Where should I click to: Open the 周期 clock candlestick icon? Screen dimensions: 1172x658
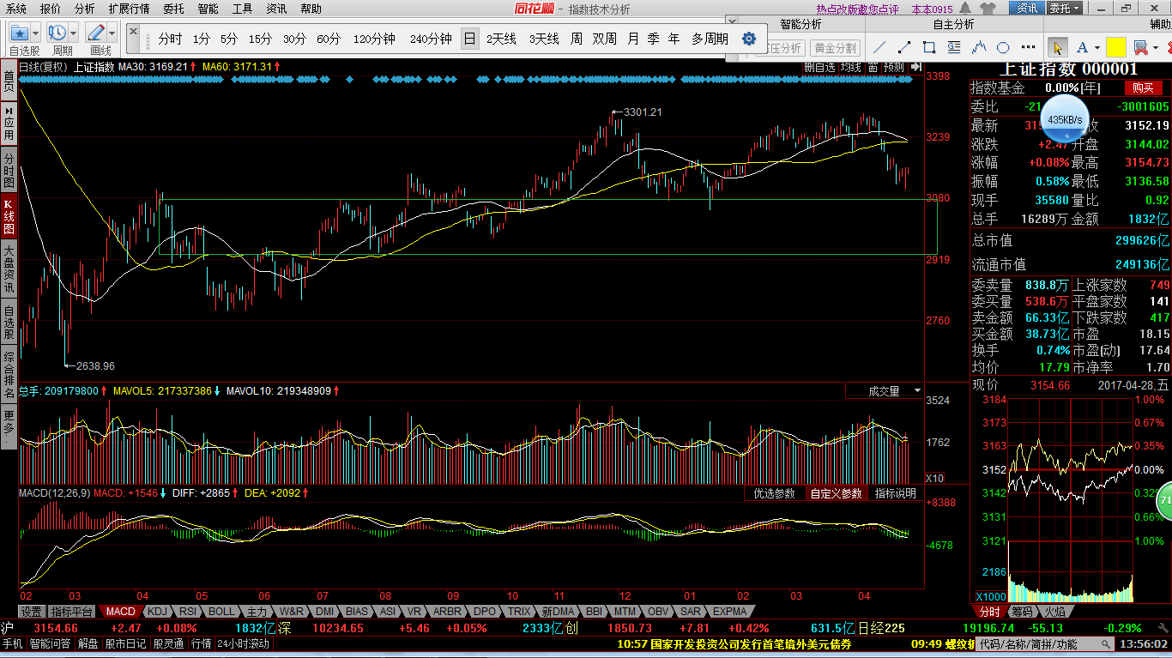pos(57,33)
